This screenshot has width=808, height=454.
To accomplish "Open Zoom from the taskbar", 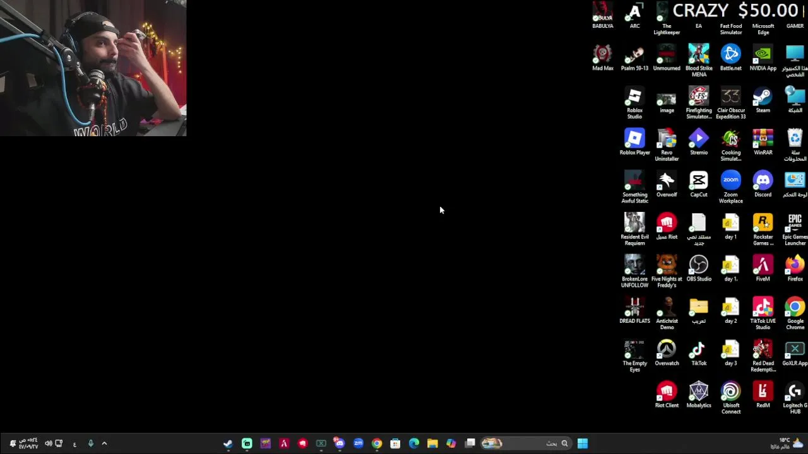I will (x=358, y=443).
